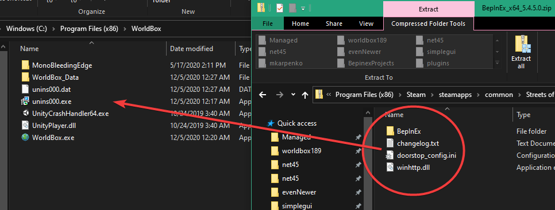Select the unins000.exe installer icon
555x210 pixels.
tap(25, 102)
